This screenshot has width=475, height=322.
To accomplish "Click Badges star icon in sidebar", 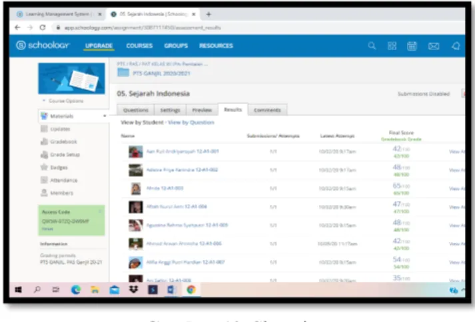I will click(x=44, y=168).
